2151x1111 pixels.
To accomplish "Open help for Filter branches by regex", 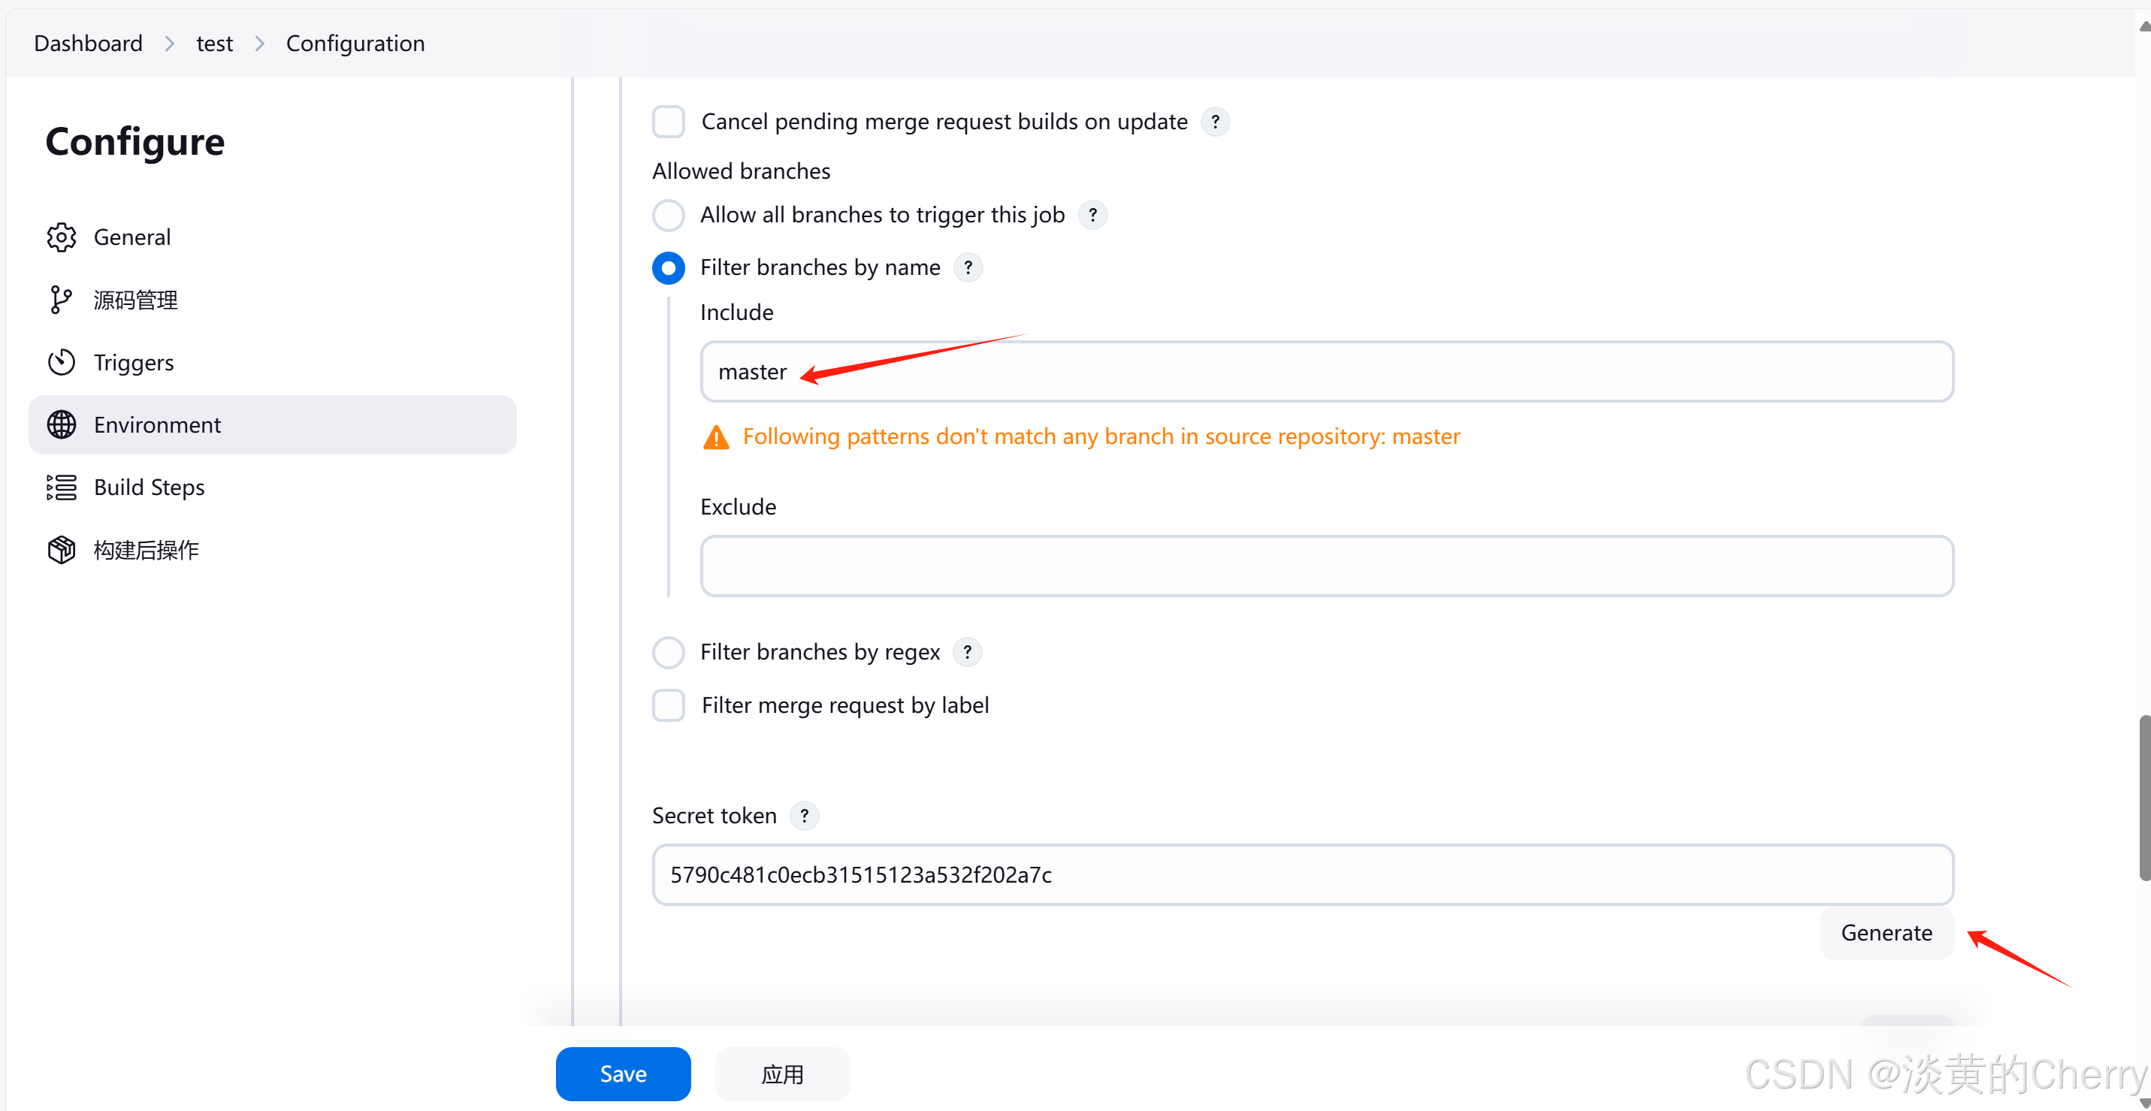I will coord(968,652).
